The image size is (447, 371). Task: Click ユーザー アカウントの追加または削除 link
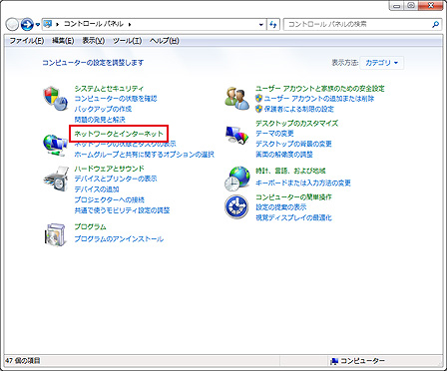click(319, 99)
